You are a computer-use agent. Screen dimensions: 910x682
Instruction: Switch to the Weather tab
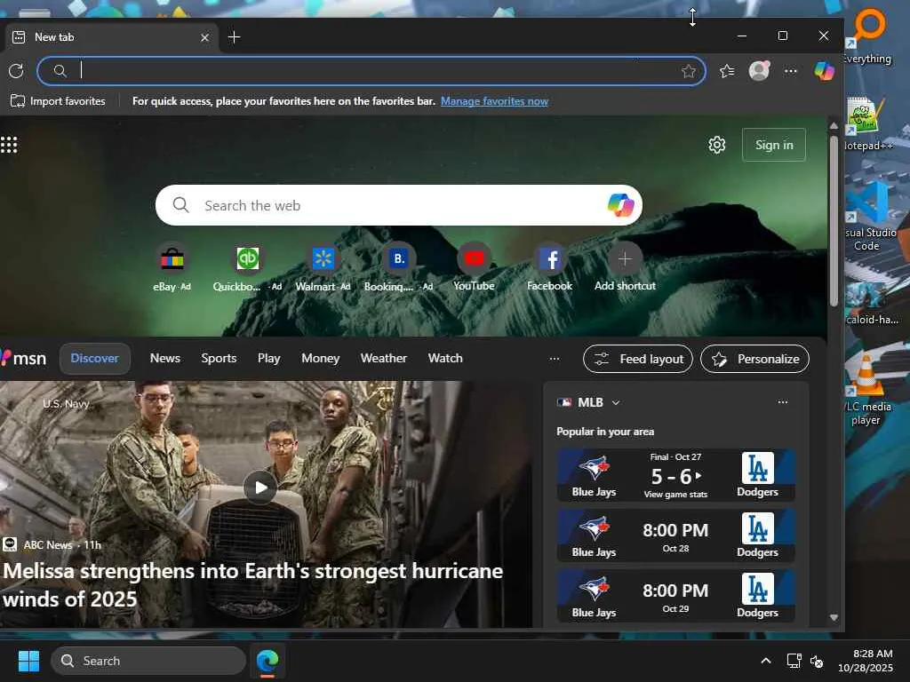pyautogui.click(x=384, y=359)
